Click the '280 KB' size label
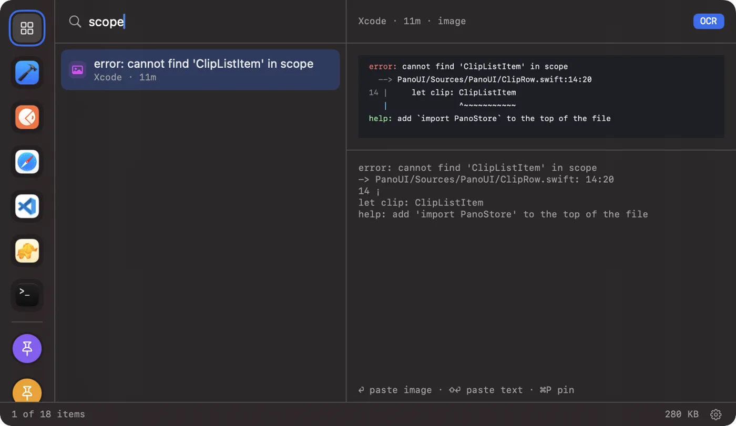The image size is (736, 426). (x=681, y=414)
